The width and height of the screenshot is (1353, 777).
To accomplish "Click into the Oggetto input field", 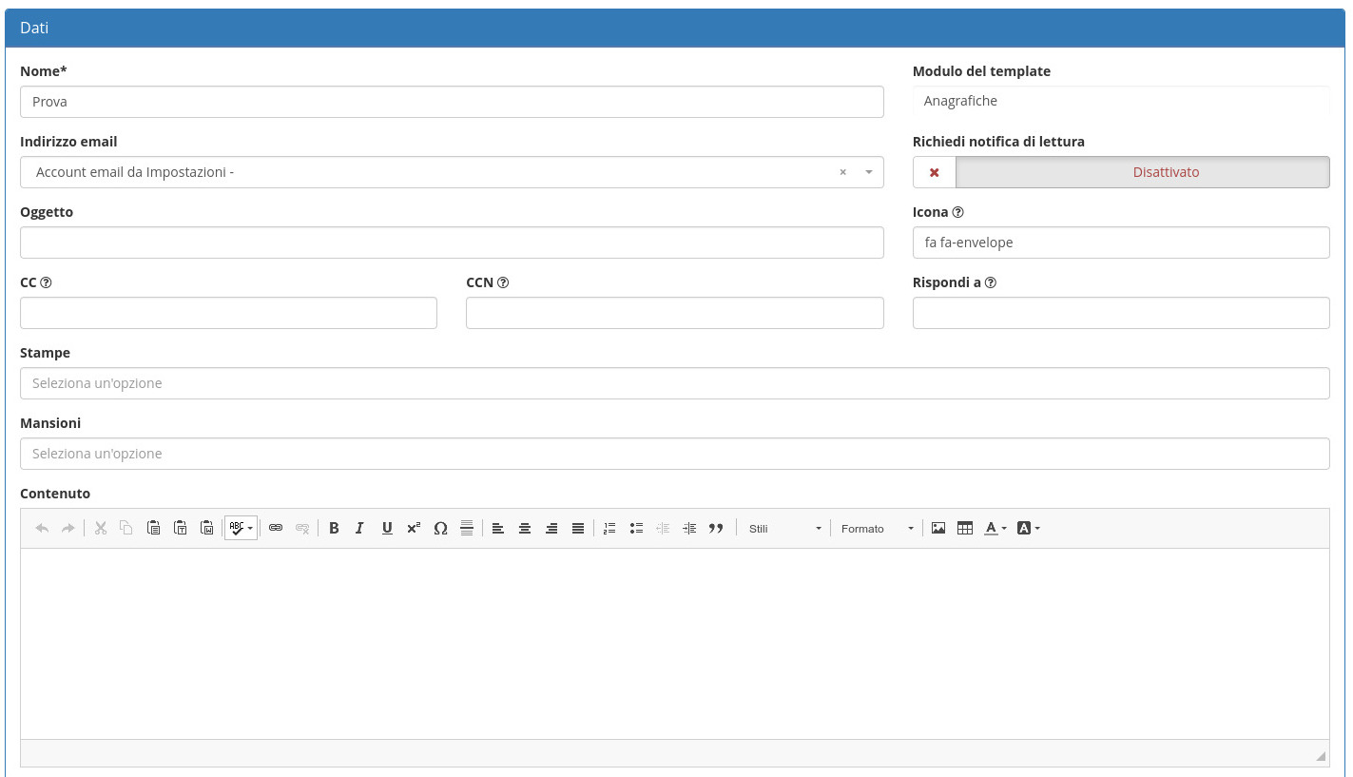I will point(452,243).
